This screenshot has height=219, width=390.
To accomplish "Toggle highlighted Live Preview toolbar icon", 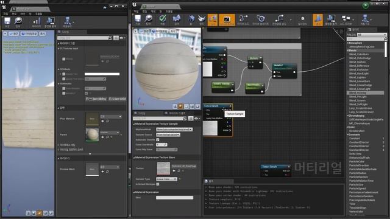I will [227, 20].
